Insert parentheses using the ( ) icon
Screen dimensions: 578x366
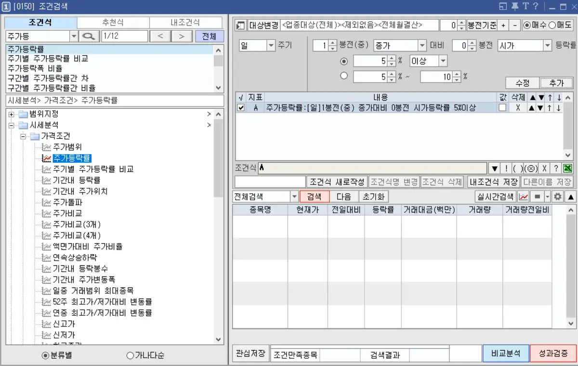point(519,168)
